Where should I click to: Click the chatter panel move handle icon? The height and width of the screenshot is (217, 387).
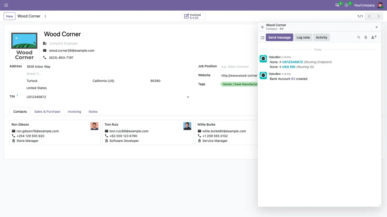click(263, 27)
